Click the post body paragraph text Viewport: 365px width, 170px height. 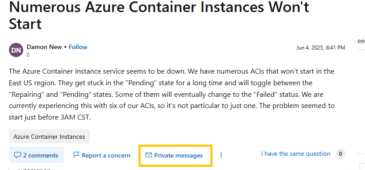tap(172, 95)
